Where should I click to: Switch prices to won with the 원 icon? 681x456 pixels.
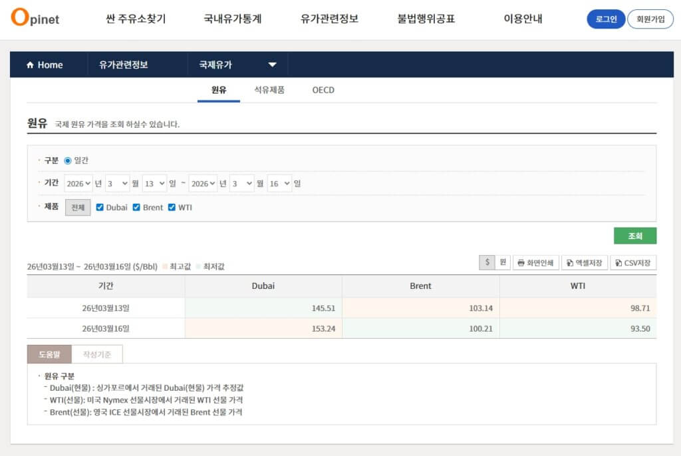coord(503,262)
